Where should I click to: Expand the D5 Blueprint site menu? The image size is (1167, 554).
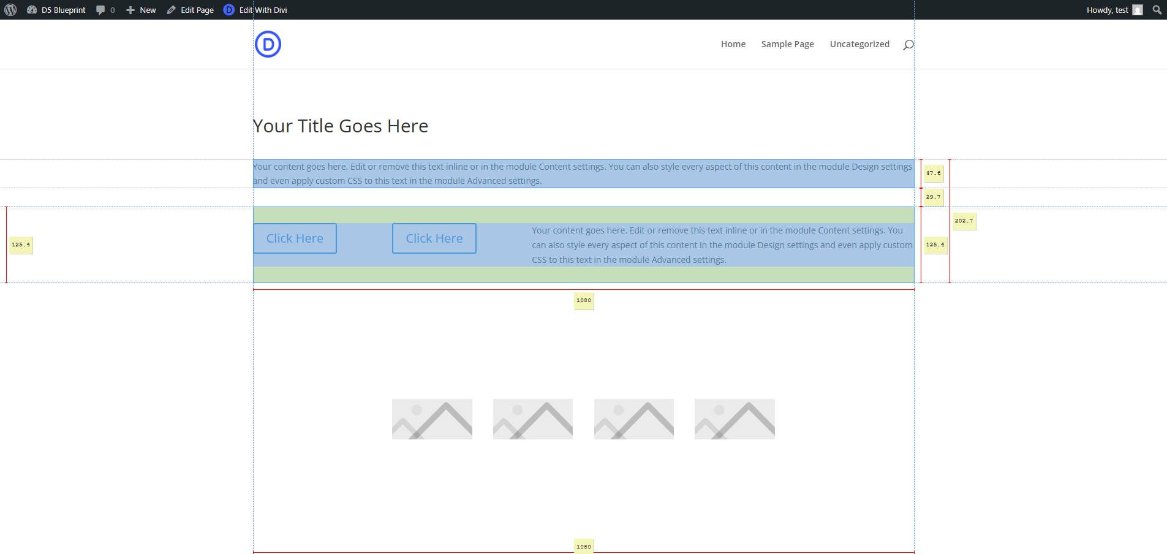[63, 10]
